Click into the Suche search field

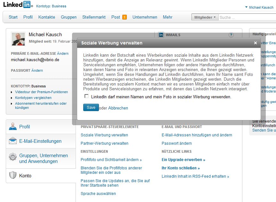click(247, 18)
